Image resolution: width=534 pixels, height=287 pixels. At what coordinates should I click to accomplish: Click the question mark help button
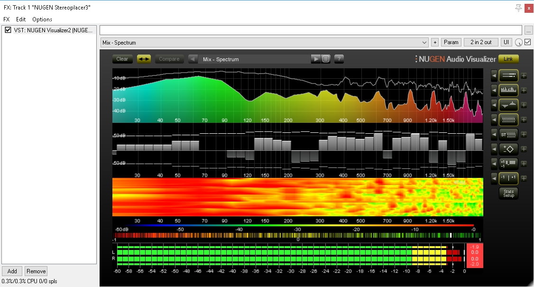click(339, 59)
